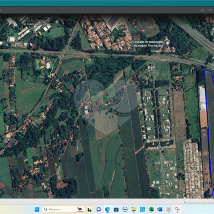
Task: Click the horizontal scrollbar below the map
Action: 199,202
